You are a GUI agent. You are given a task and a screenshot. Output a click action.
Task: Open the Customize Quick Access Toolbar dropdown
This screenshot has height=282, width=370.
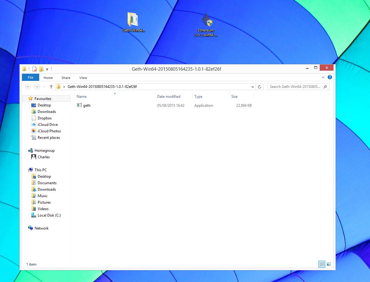[47, 69]
